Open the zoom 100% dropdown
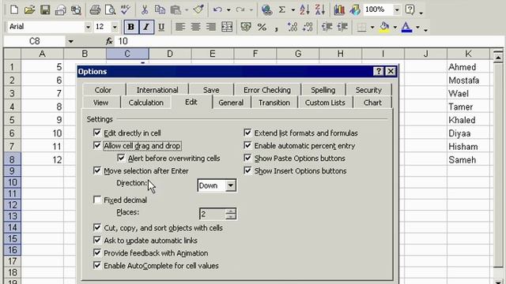 [397, 10]
